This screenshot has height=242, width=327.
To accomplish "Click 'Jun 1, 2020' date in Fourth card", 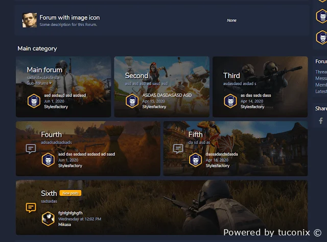I will (x=68, y=160).
